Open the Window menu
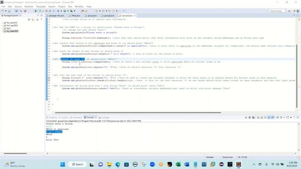The height and width of the screenshot is (169, 301). click(x=79, y=7)
